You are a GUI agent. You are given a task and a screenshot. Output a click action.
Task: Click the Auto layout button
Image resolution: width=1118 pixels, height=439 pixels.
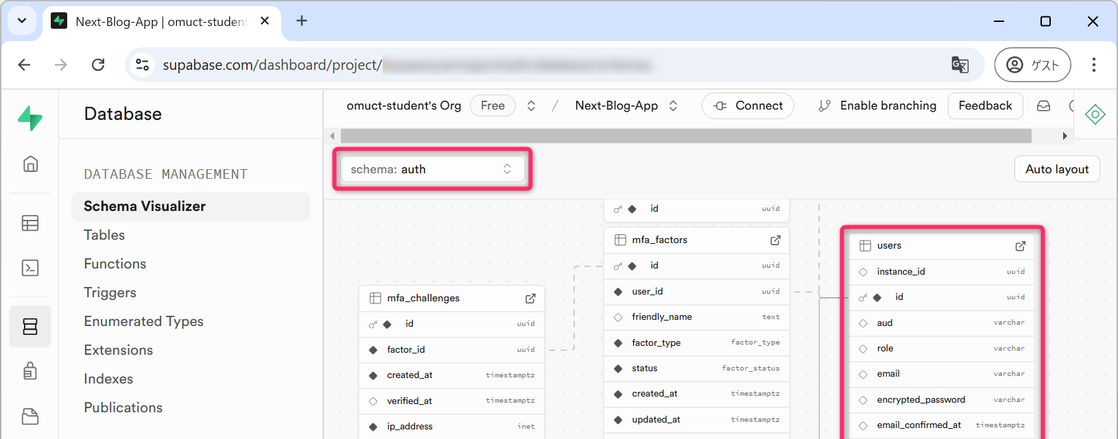click(1056, 169)
